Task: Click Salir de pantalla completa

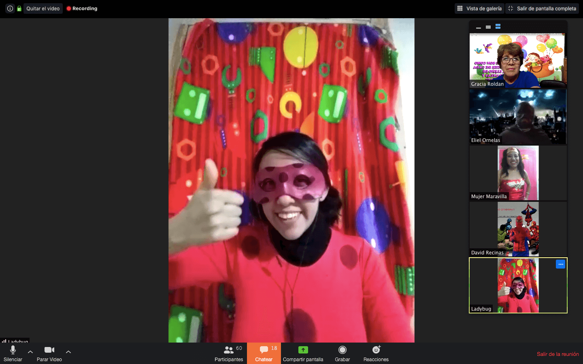Action: [542, 8]
